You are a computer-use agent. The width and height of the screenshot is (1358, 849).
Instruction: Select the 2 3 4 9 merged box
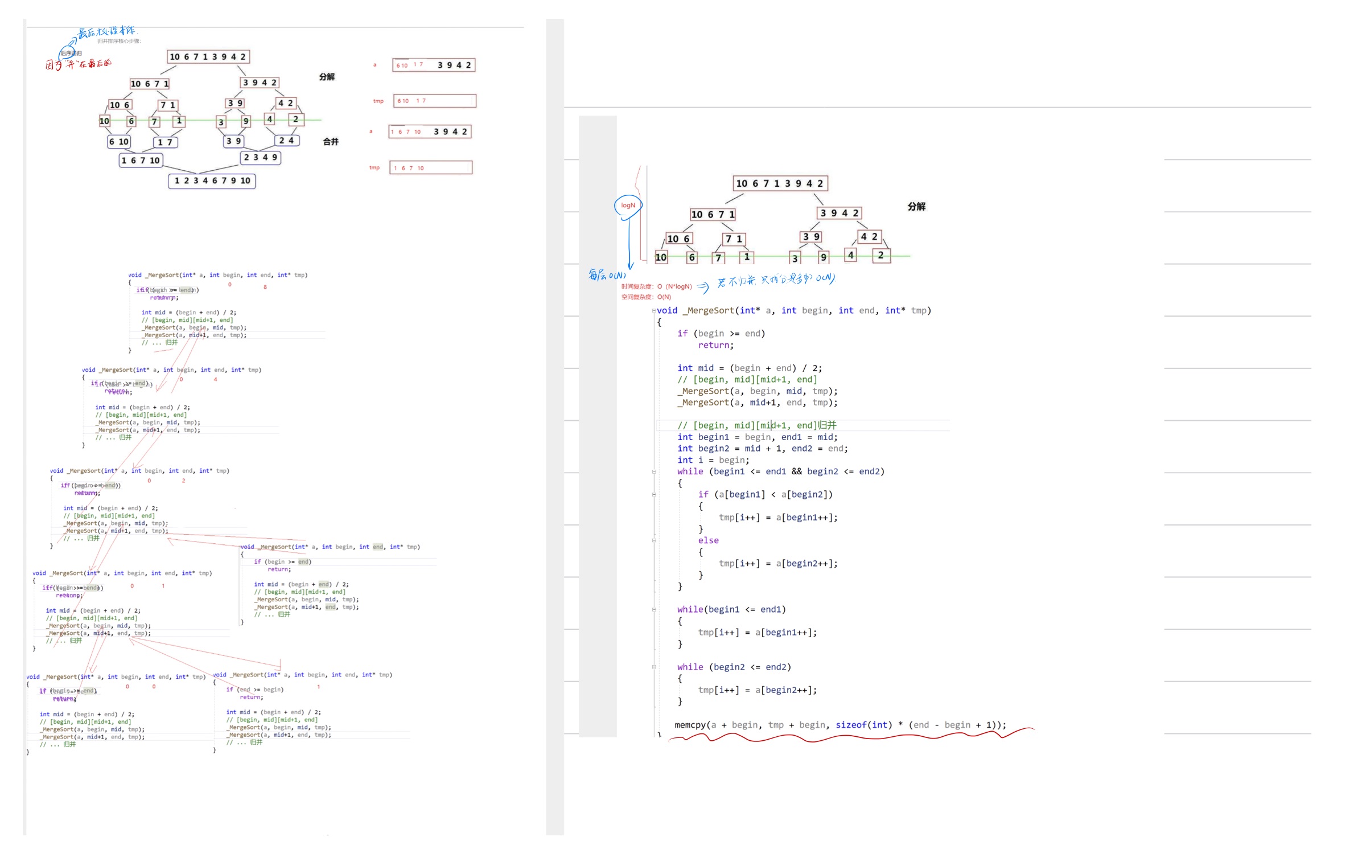pyautogui.click(x=261, y=158)
